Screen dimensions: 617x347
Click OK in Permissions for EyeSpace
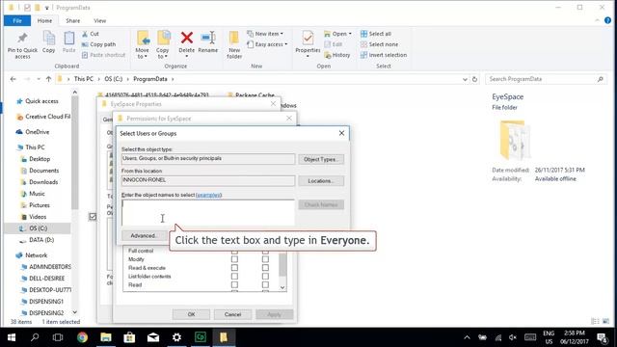pos(191,314)
